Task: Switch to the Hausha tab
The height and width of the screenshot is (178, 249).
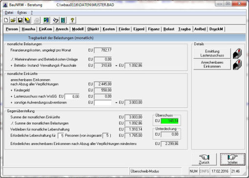Action: coord(28,29)
